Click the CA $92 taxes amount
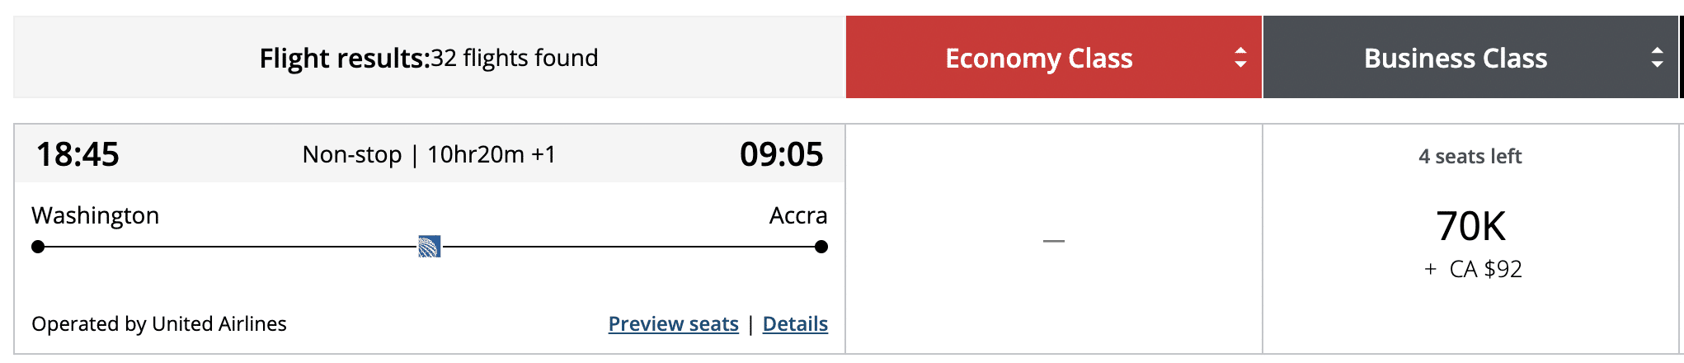Screen dimensions: 1684x363 (1484, 269)
